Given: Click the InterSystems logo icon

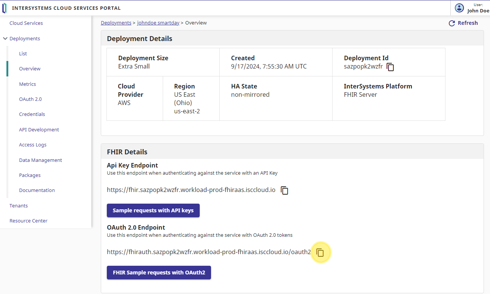Looking at the screenshot, I should click(5, 8).
